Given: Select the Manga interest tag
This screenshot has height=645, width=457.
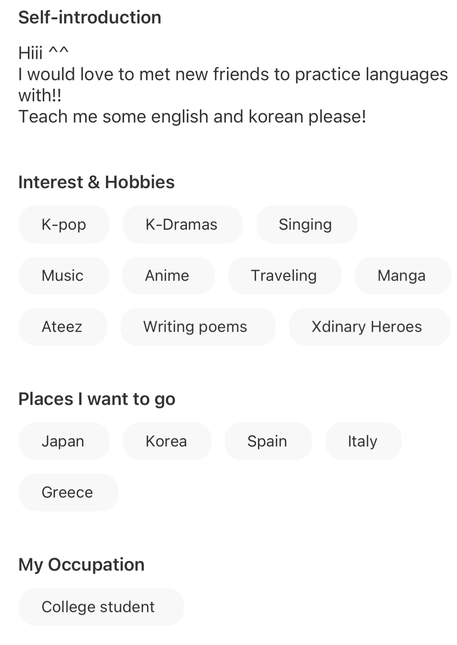Looking at the screenshot, I should (x=403, y=276).
